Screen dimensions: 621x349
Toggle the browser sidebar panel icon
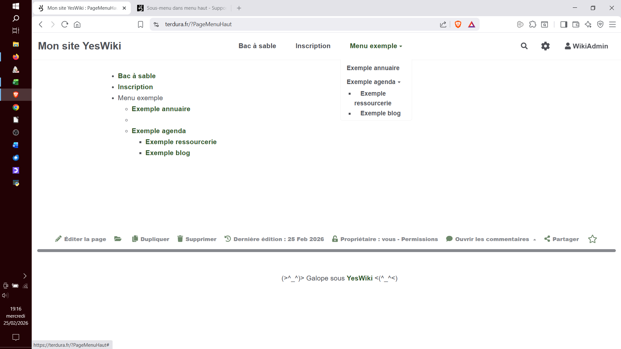(563, 24)
